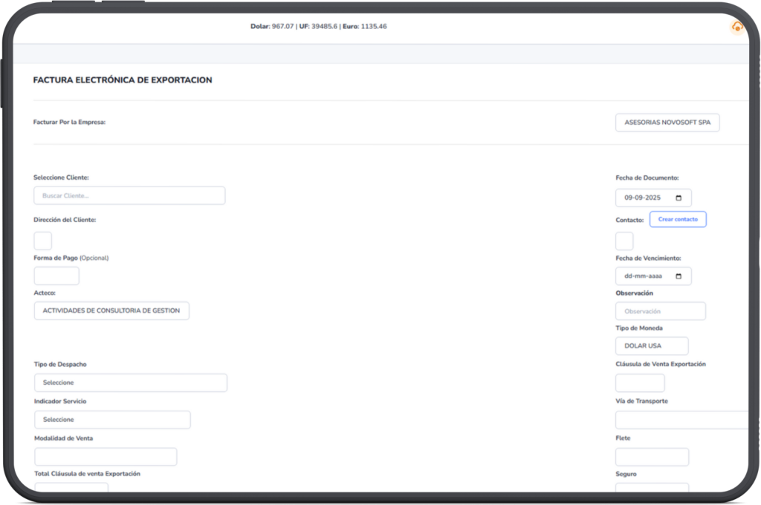Open the Modalidad de Venta dropdown
The width and height of the screenshot is (761, 505).
point(106,457)
